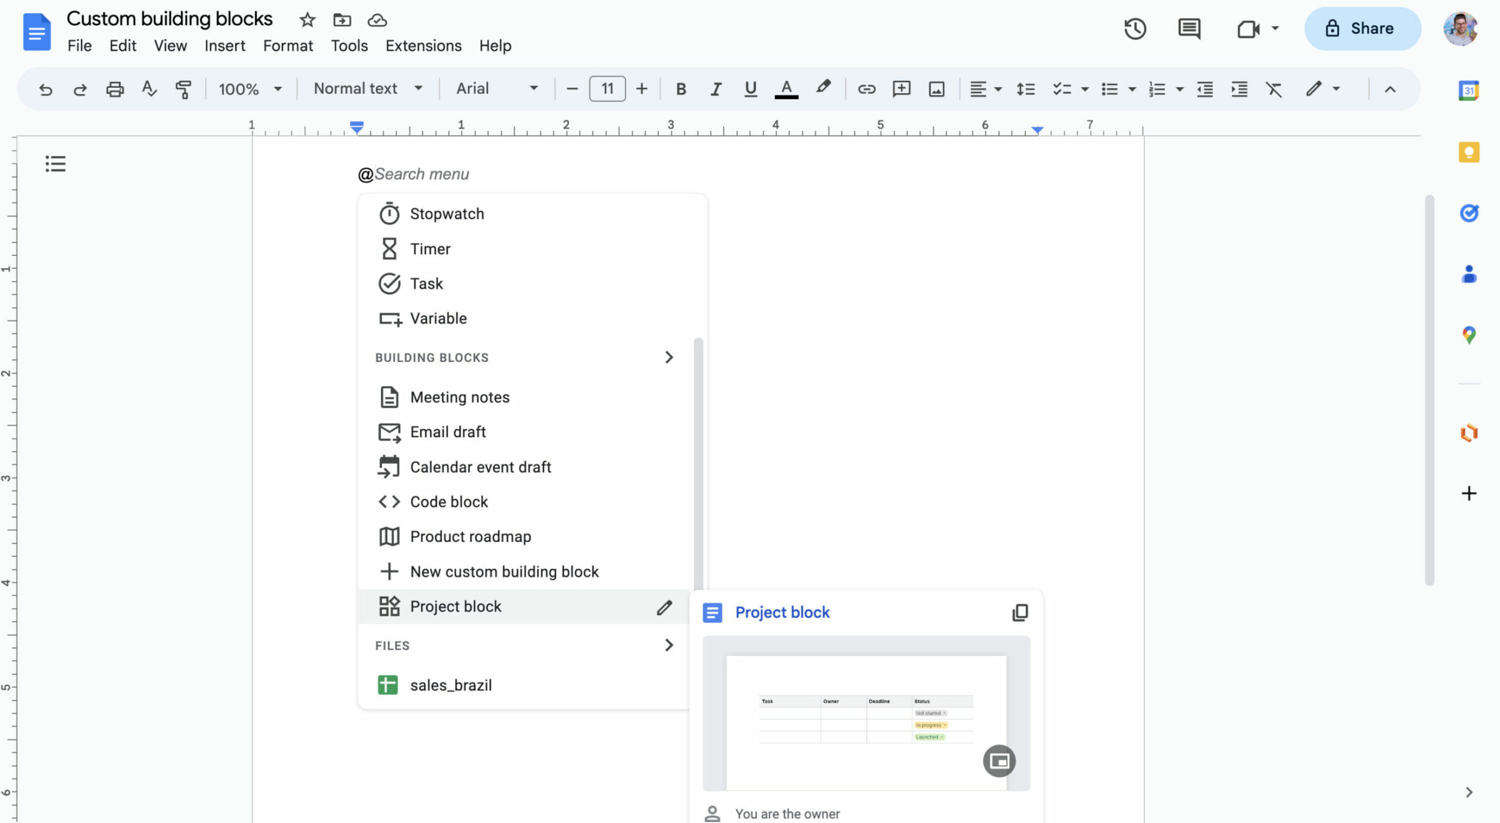Open Google Maps side panel
This screenshot has height=823, width=1500.
(1469, 335)
